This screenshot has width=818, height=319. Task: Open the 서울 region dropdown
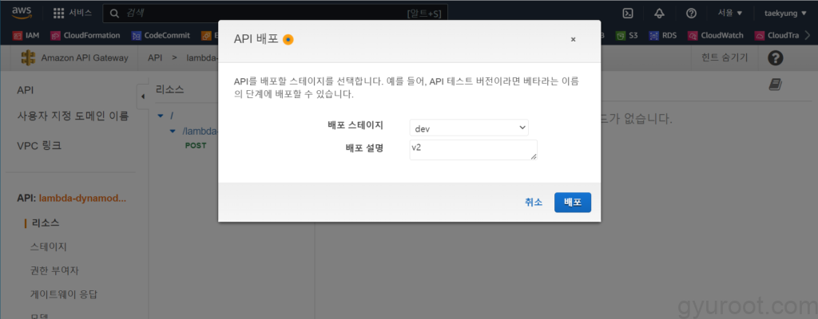(729, 14)
